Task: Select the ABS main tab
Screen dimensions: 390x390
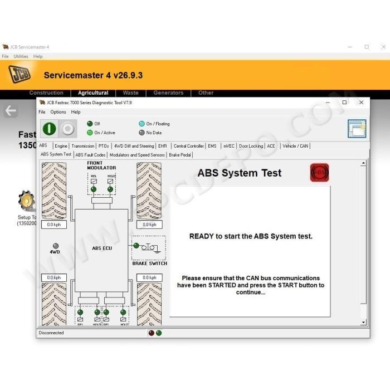Action: (x=43, y=145)
